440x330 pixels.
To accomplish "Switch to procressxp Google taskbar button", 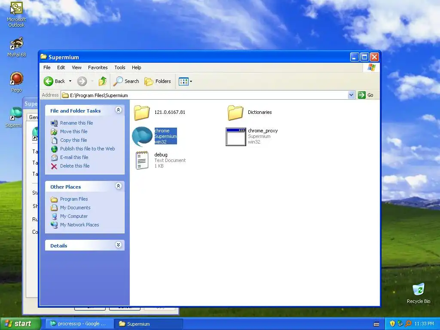I will coord(79,324).
